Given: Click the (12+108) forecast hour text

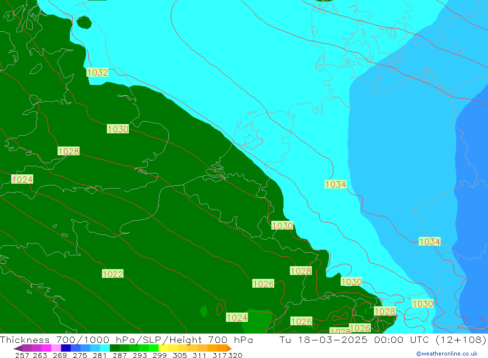Looking at the screenshot, I should coord(461,339).
